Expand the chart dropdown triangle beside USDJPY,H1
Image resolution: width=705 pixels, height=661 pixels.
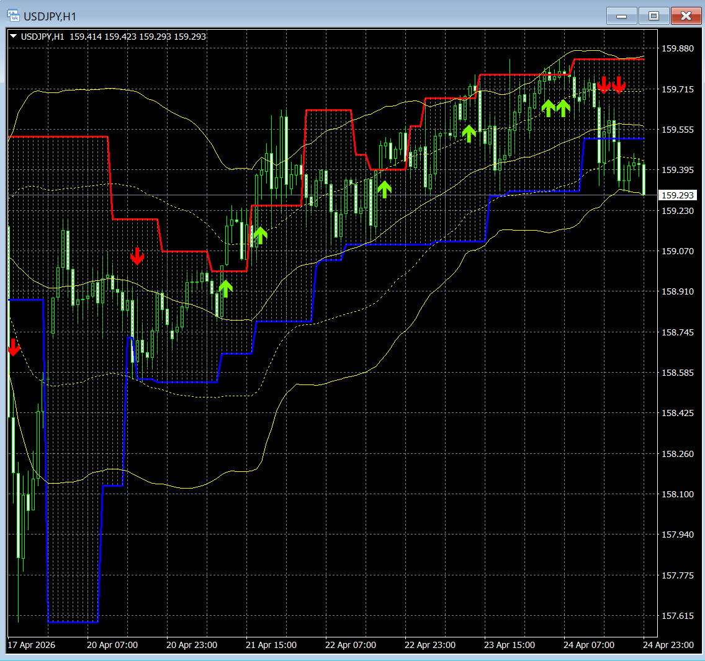pyautogui.click(x=14, y=37)
